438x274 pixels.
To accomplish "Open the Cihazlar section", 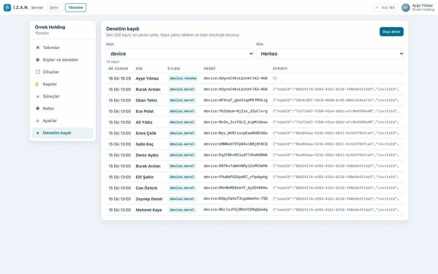I will tap(63, 72).
